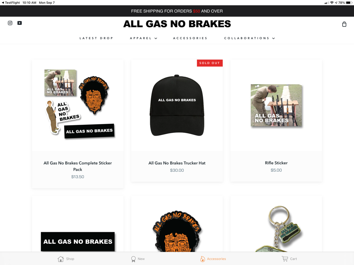Tap the New ribbon icon in bottom bar

pos(133,259)
